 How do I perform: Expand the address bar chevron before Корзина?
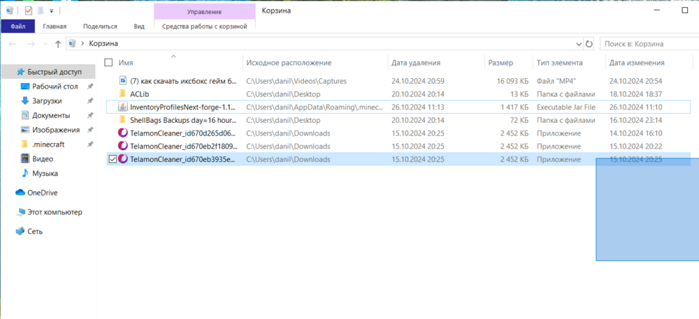[x=82, y=43]
